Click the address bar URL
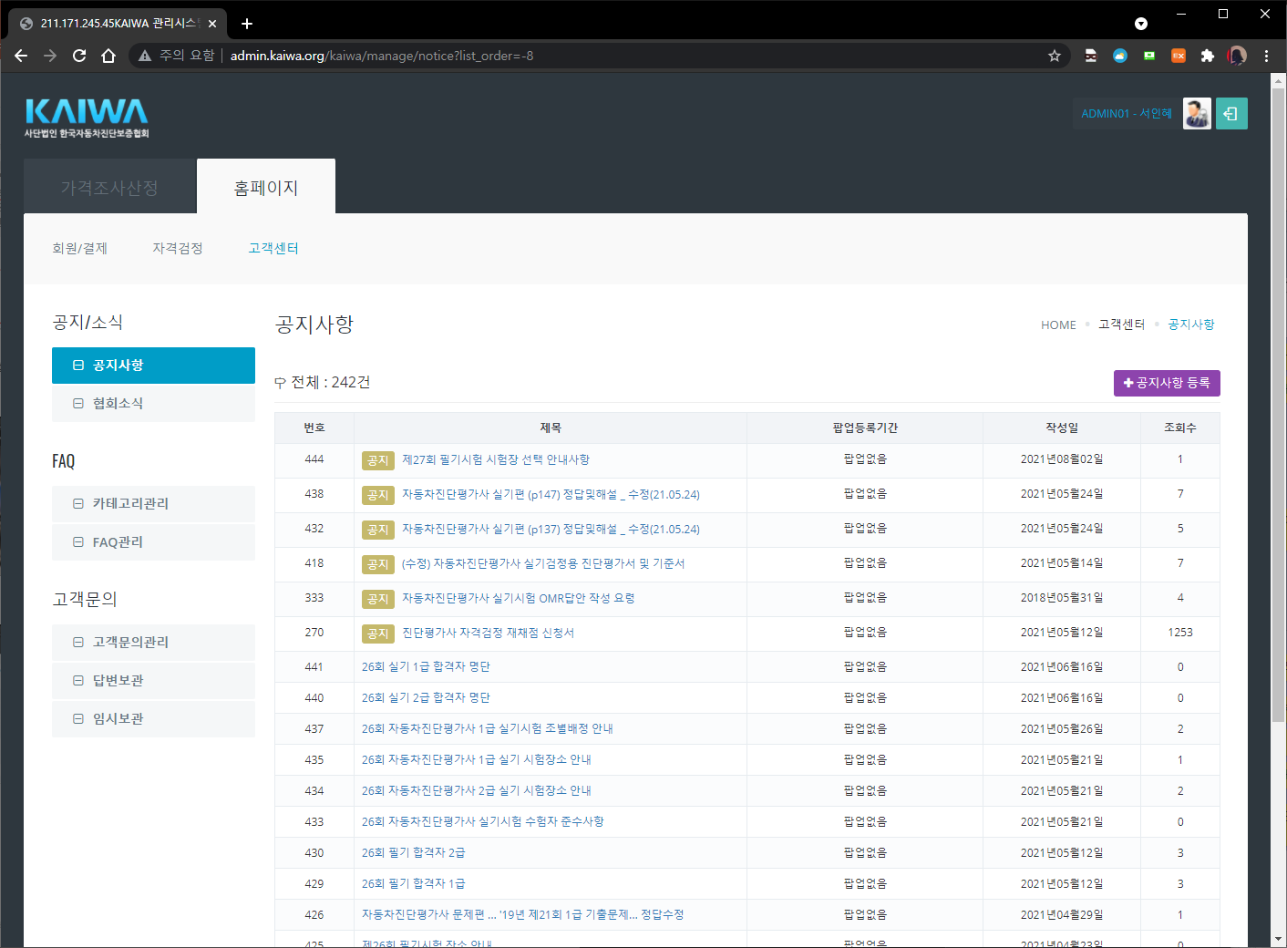This screenshot has height=948, width=1287. (382, 56)
